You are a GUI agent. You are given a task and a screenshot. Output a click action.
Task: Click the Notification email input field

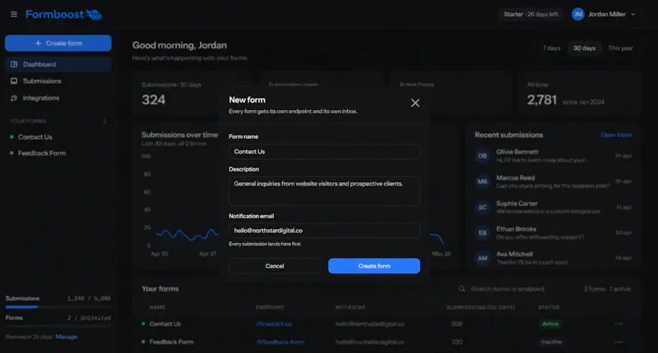click(324, 231)
